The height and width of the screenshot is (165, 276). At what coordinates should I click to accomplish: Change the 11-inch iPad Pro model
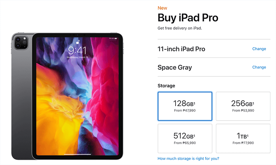pyautogui.click(x=259, y=49)
